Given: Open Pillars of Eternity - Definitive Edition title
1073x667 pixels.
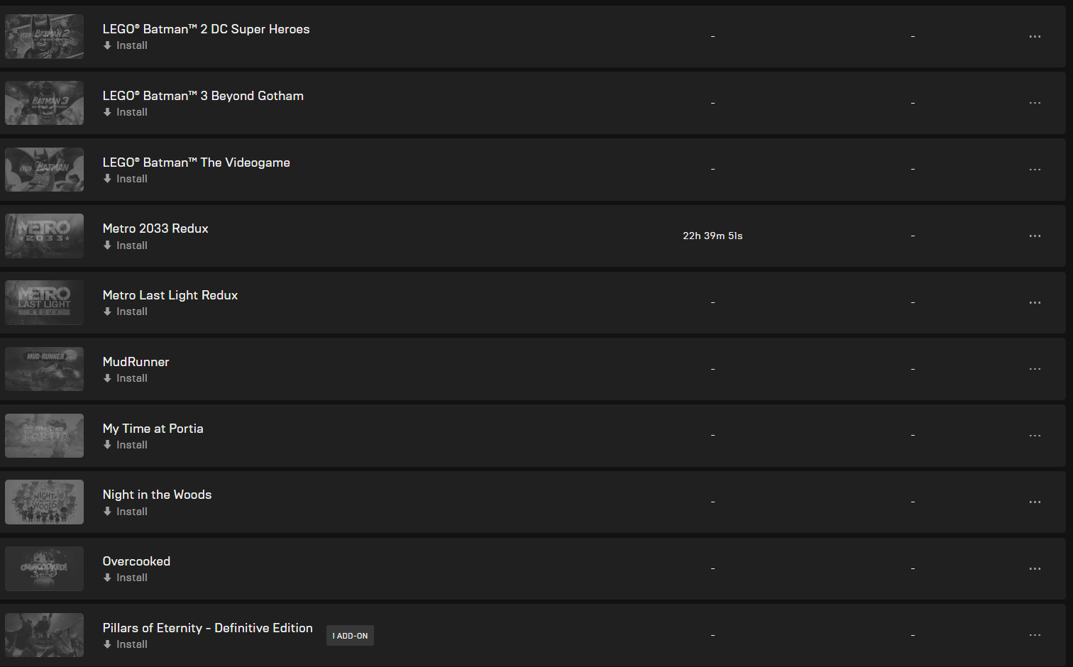Looking at the screenshot, I should 207,628.
